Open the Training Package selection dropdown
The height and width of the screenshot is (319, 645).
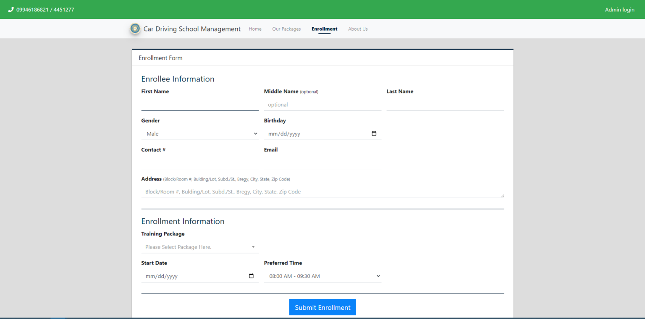[x=200, y=247]
